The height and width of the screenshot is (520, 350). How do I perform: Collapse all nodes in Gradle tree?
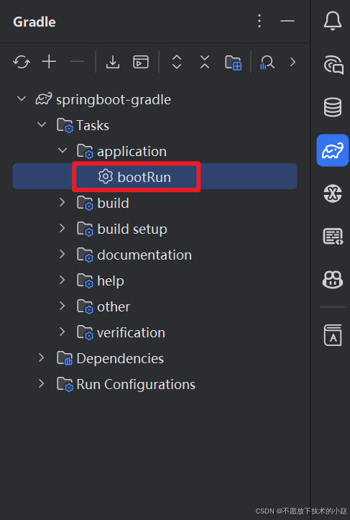205,62
